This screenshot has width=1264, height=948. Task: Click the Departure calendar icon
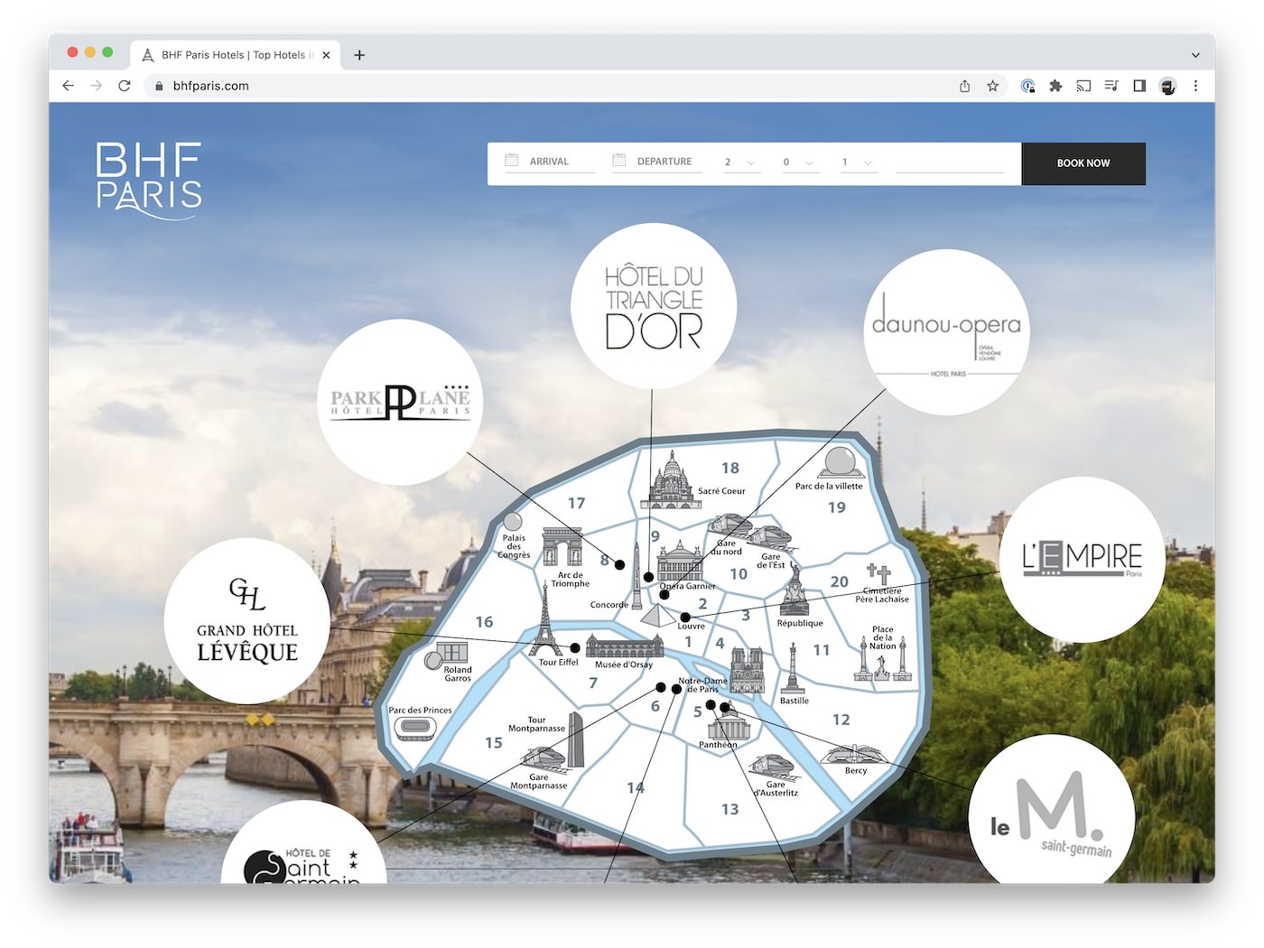point(619,161)
